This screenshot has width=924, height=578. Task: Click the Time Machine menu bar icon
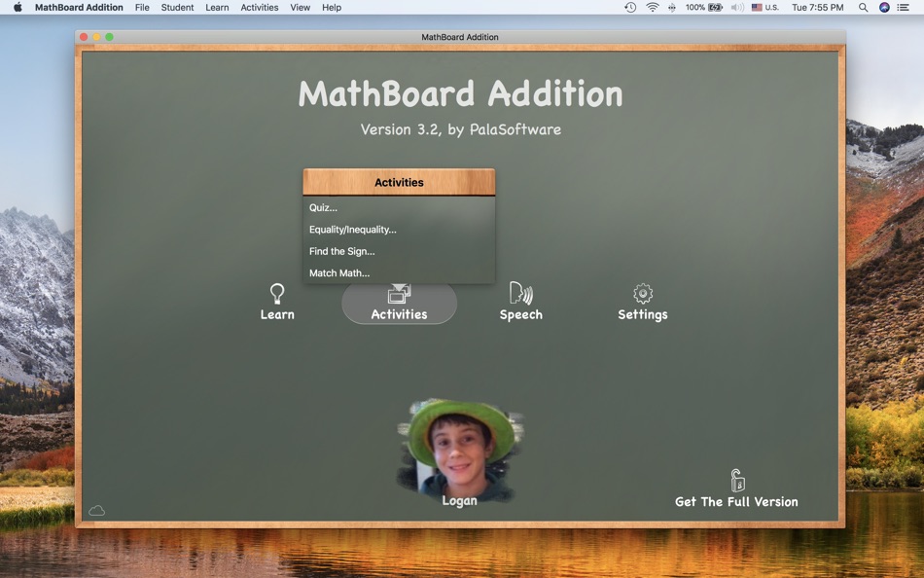click(630, 8)
